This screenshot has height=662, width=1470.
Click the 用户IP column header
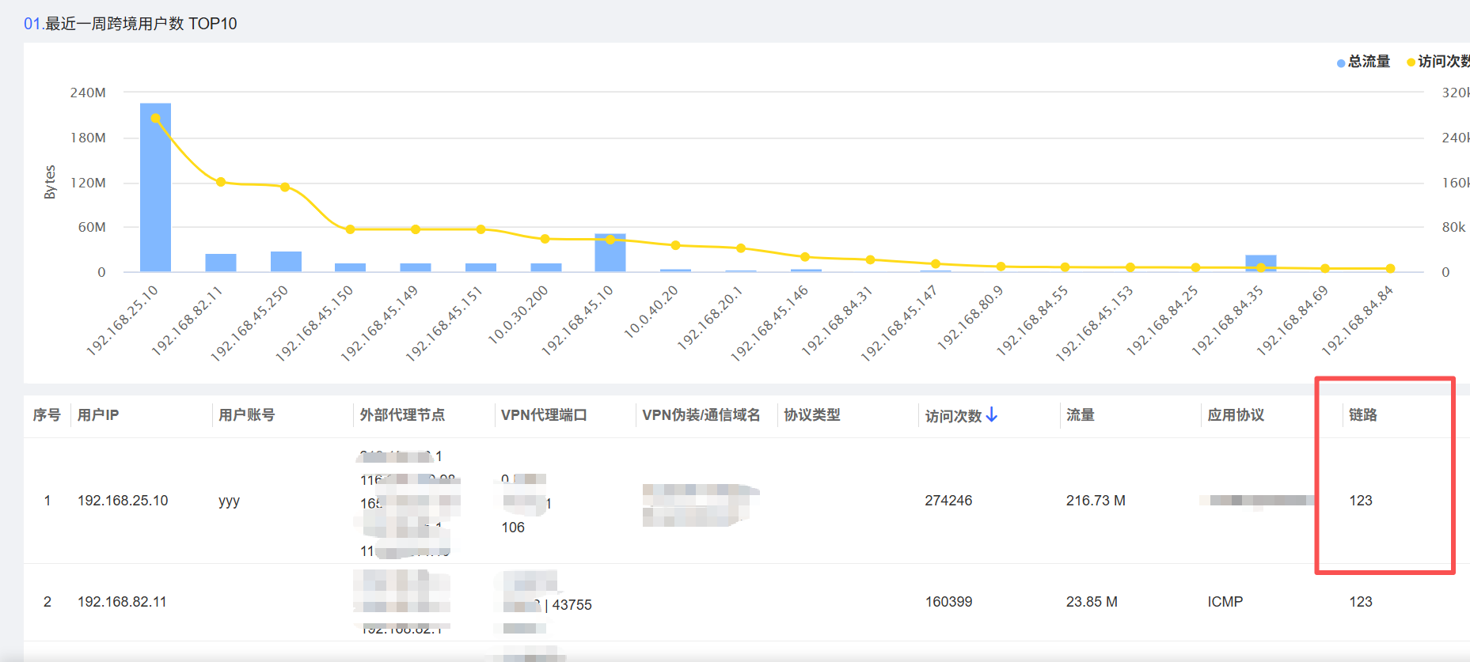[x=98, y=415]
